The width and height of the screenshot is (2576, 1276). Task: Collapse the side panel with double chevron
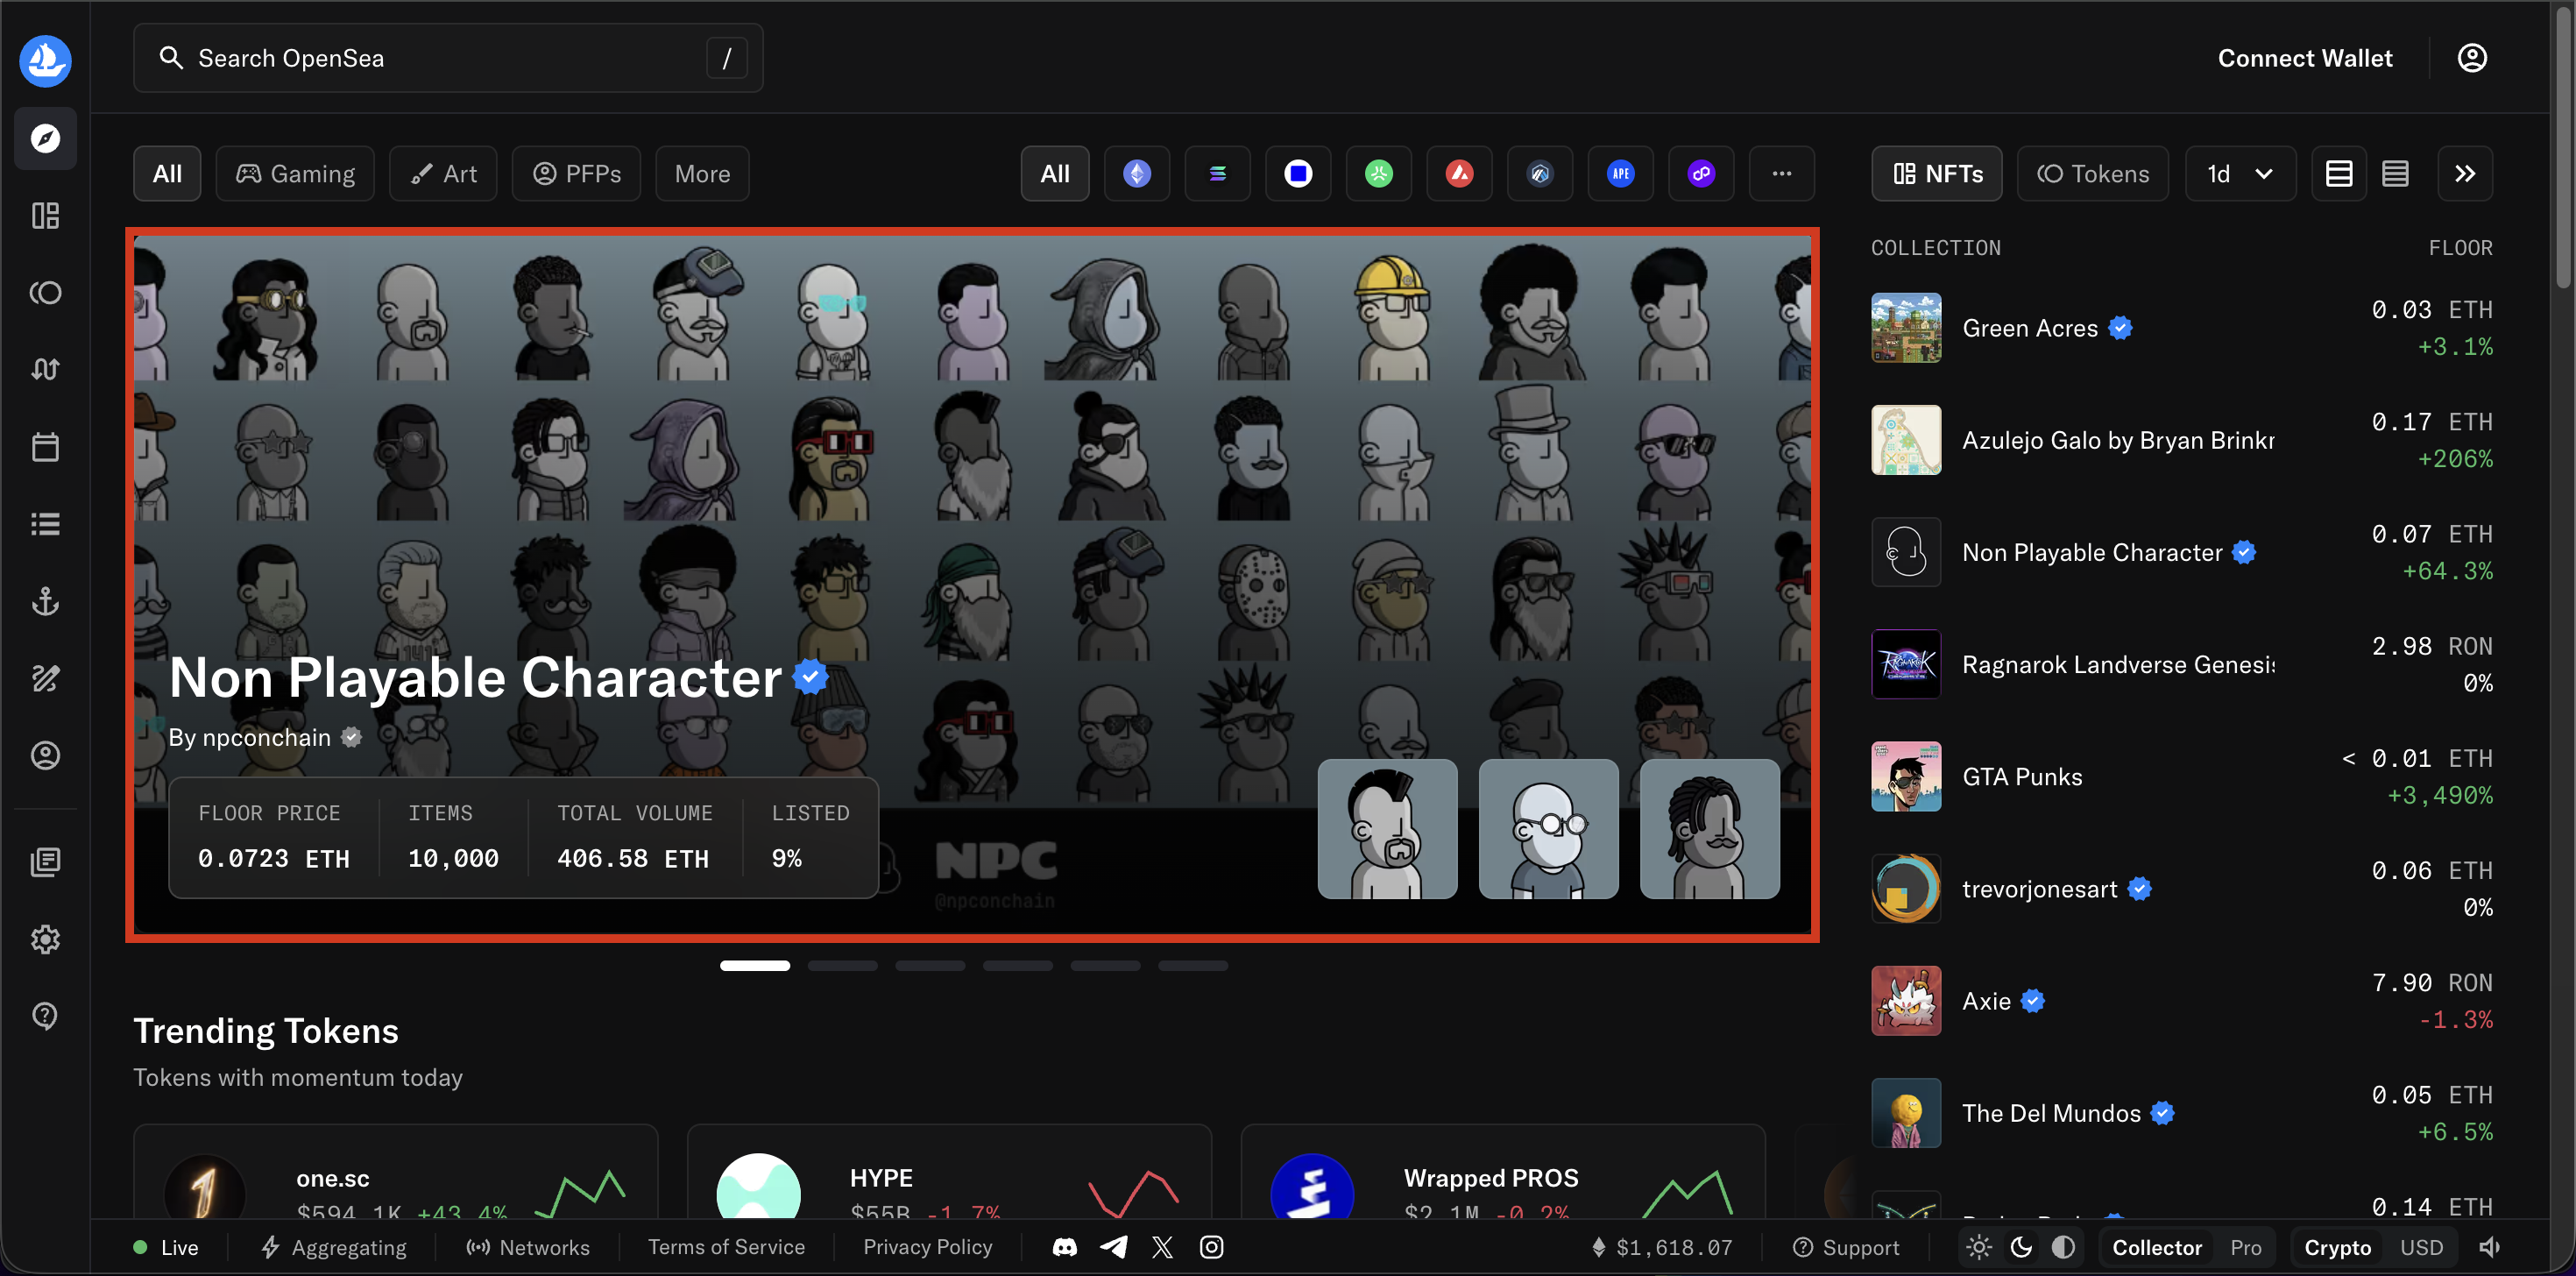click(2464, 174)
